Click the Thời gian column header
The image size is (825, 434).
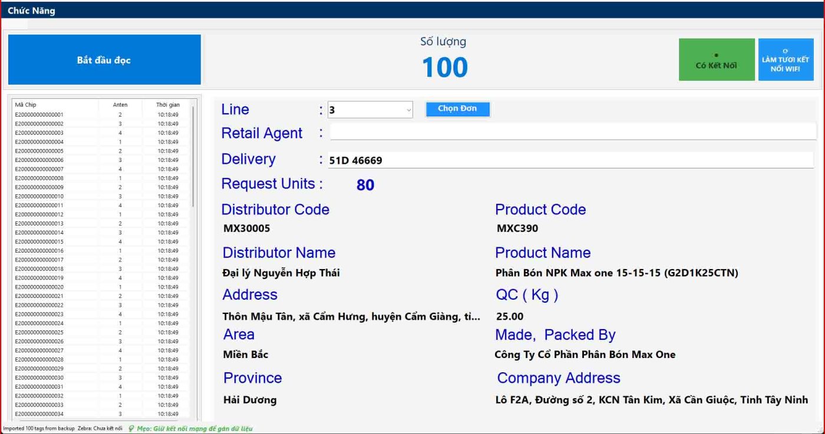[167, 105]
